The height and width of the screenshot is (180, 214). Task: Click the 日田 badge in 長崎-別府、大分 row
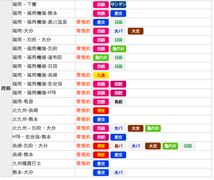[187, 146]
